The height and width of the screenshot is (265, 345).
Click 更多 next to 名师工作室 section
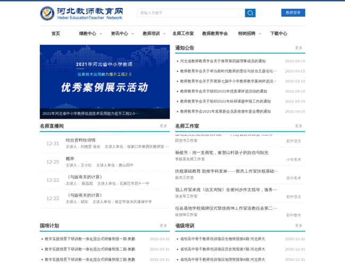(x=299, y=126)
